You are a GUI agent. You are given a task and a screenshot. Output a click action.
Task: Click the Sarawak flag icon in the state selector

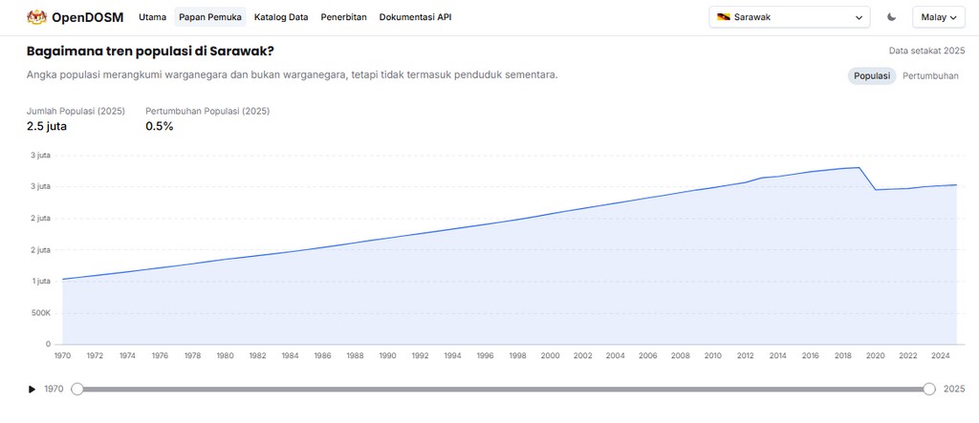(725, 17)
